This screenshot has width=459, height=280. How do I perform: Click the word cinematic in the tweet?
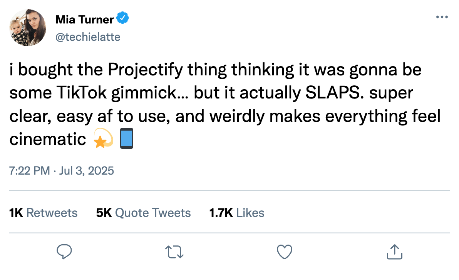pyautogui.click(x=48, y=139)
